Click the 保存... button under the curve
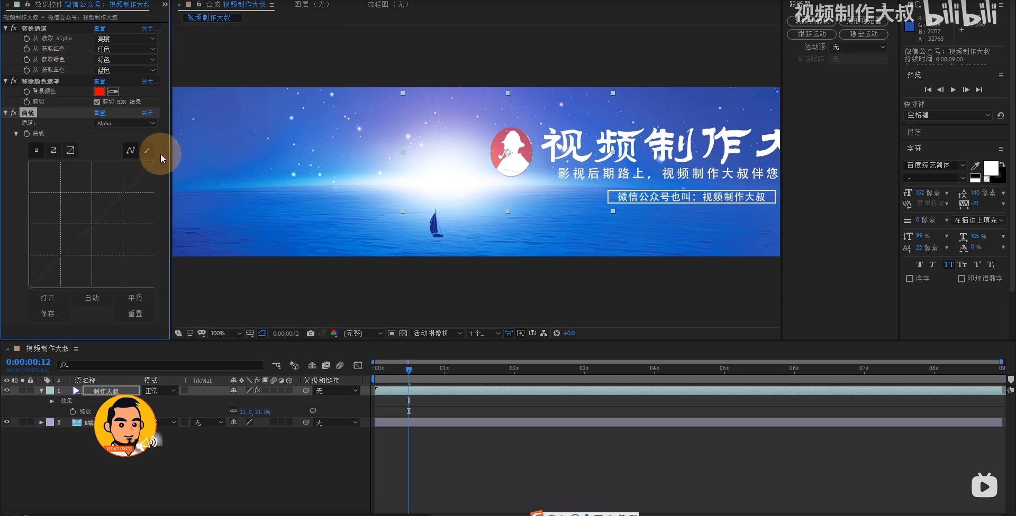This screenshot has height=516, width=1016. (49, 314)
